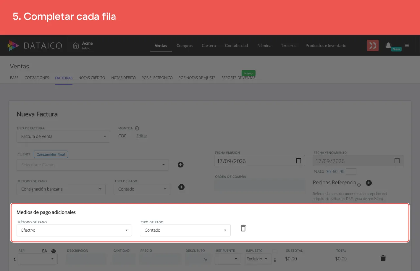Click the Descripcion field in line 1
Image resolution: width=420 pixels, height=271 pixels.
86,259
